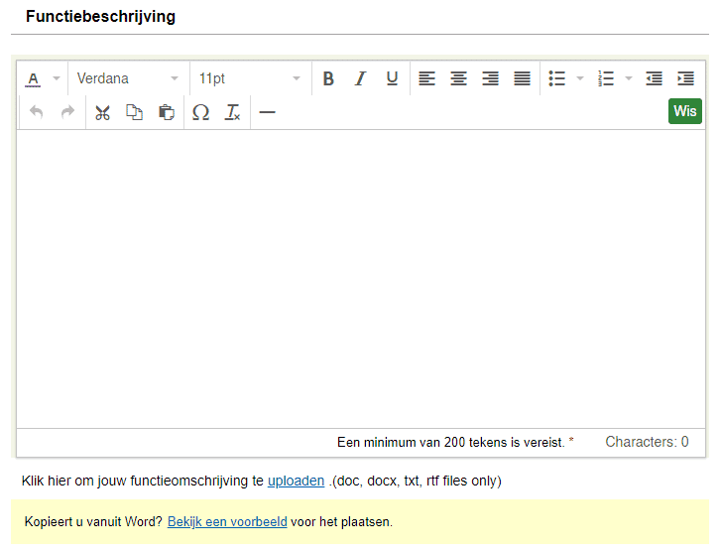Viewport: 720px width, 553px height.
Task: Open the Verdana font family dropdown
Action: 128,78
